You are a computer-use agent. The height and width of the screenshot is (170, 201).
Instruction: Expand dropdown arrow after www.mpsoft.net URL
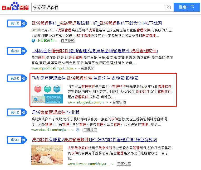[76, 69]
